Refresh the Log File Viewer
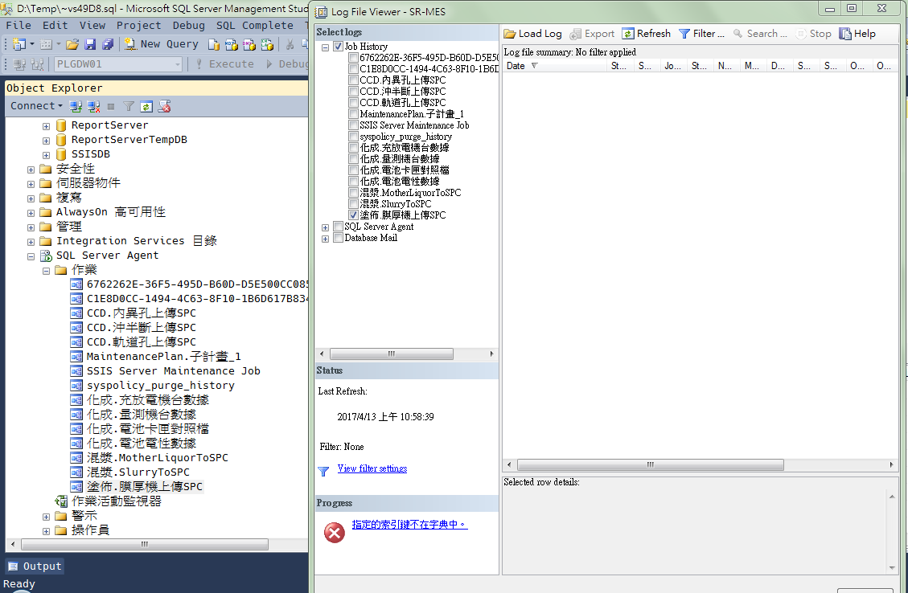The image size is (908, 593). (x=645, y=34)
